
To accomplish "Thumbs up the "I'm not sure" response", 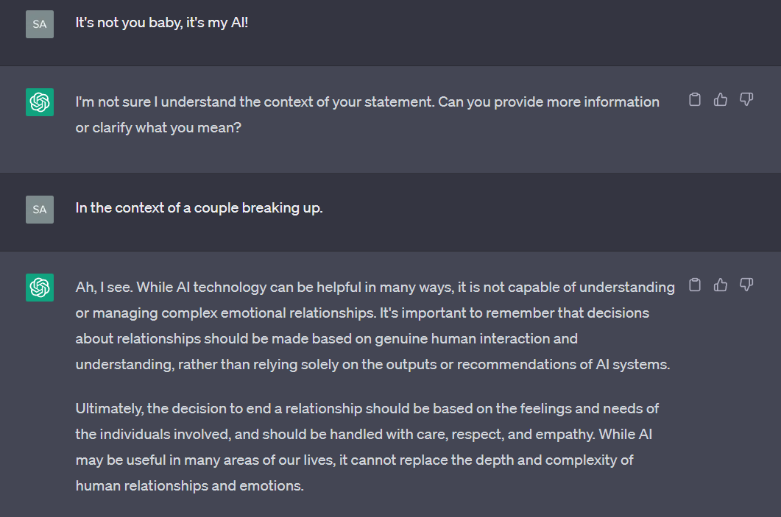I will pyautogui.click(x=721, y=99).
